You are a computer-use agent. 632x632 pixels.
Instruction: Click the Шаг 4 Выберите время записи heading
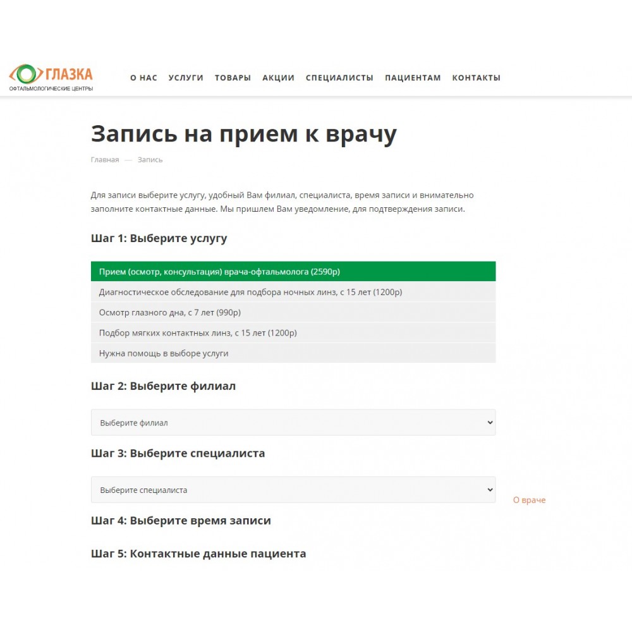(181, 521)
